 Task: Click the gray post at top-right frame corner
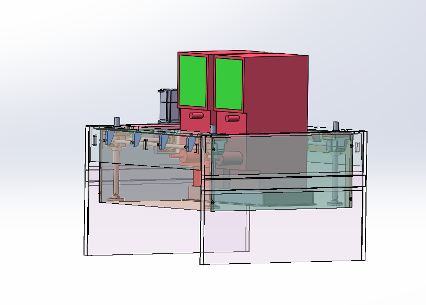(336, 126)
